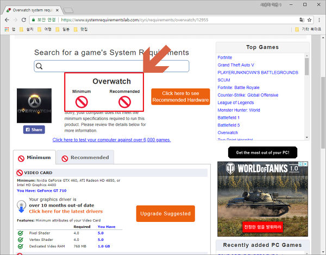Image resolution: width=326 pixels, height=255 pixels.
Task: Click the browser back arrow
Action: (x=7, y=20)
